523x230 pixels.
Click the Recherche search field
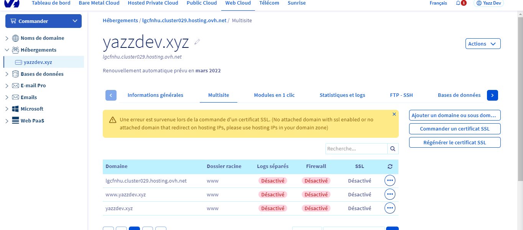tap(356, 149)
